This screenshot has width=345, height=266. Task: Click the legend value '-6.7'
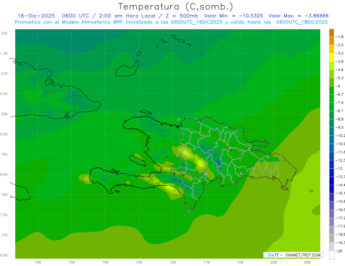pos(339,94)
